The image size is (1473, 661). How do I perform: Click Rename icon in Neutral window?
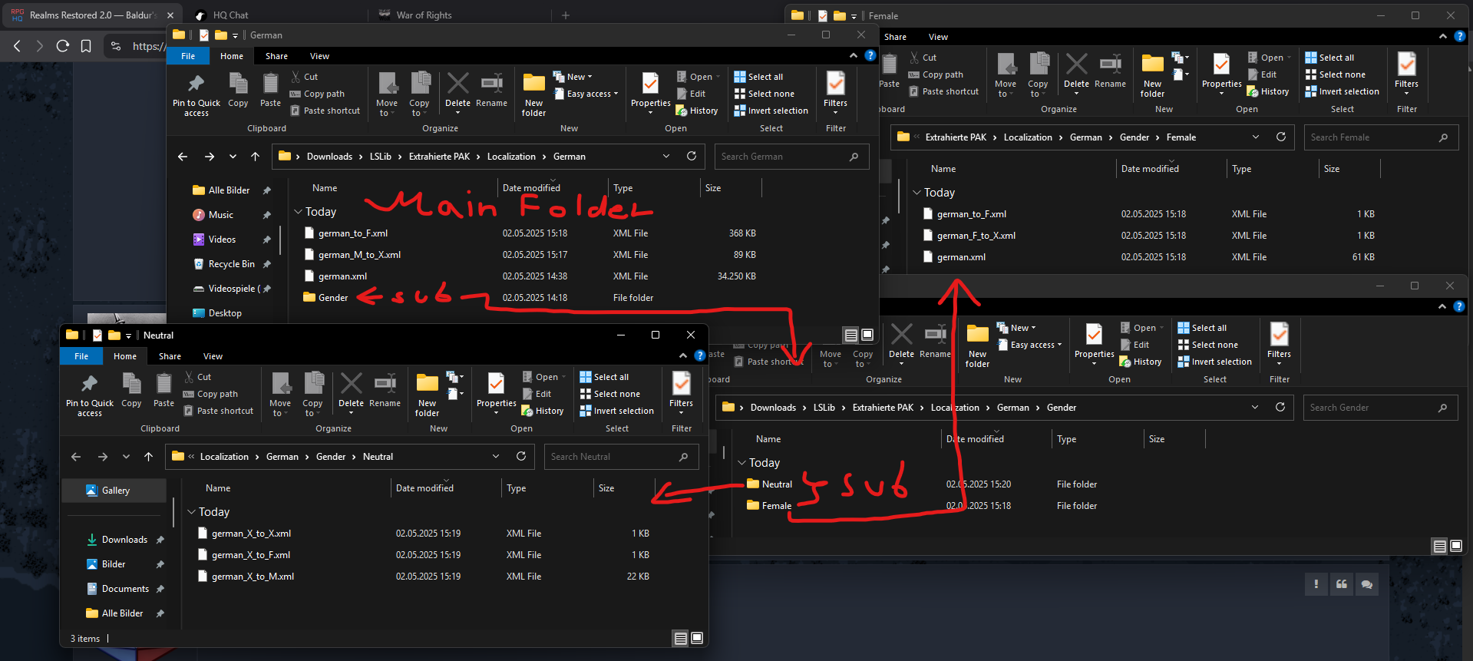click(385, 389)
